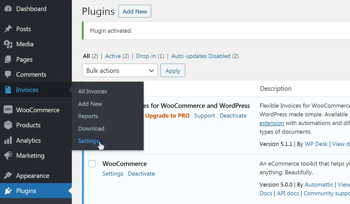Click the Analytics bar chart icon

[x=8, y=140]
